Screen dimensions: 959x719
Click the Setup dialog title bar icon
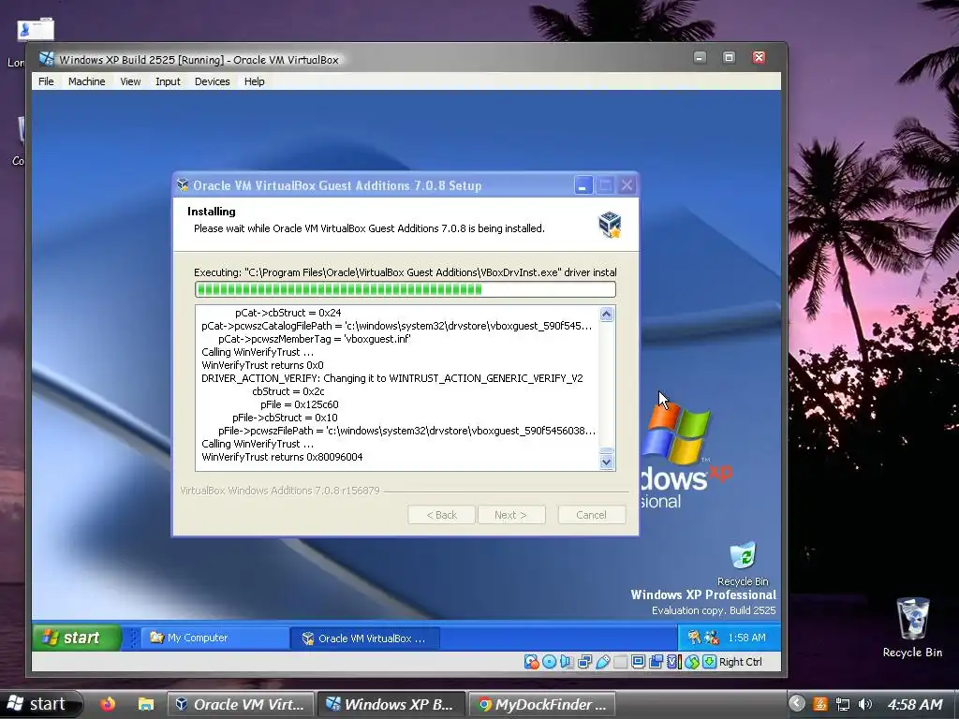click(x=183, y=185)
